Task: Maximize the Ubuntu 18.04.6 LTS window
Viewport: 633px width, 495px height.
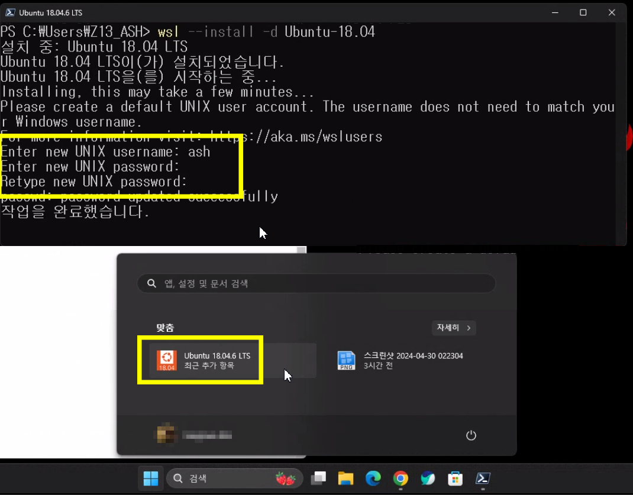Action: point(583,12)
